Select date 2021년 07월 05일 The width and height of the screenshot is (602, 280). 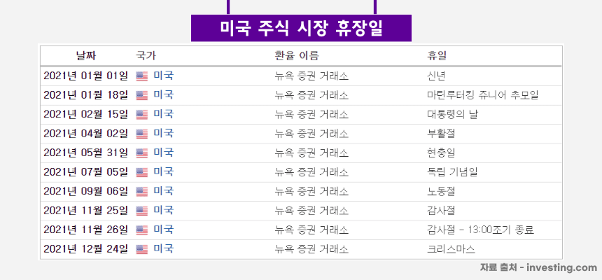(x=85, y=172)
